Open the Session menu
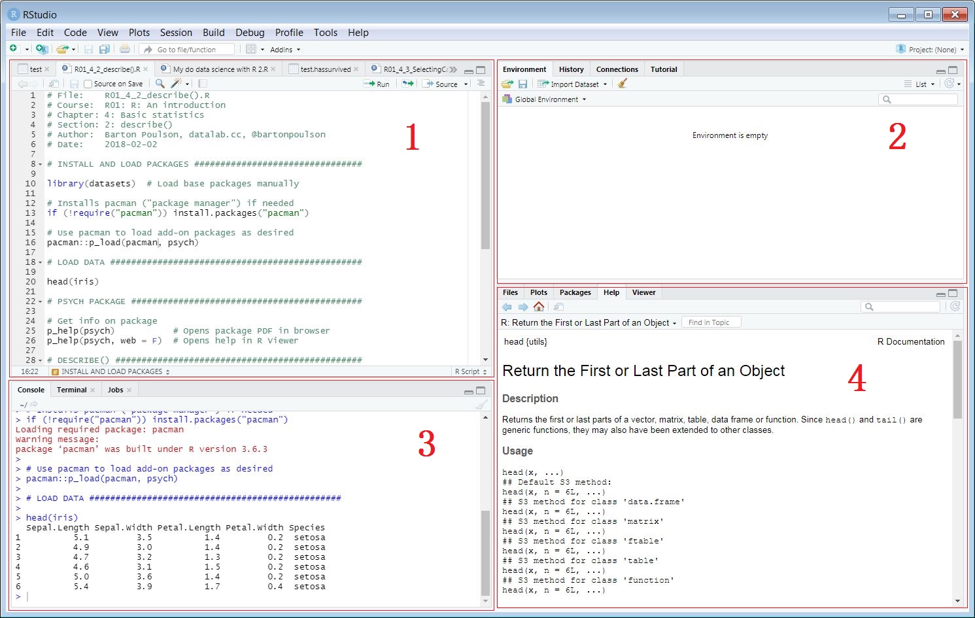 [176, 32]
